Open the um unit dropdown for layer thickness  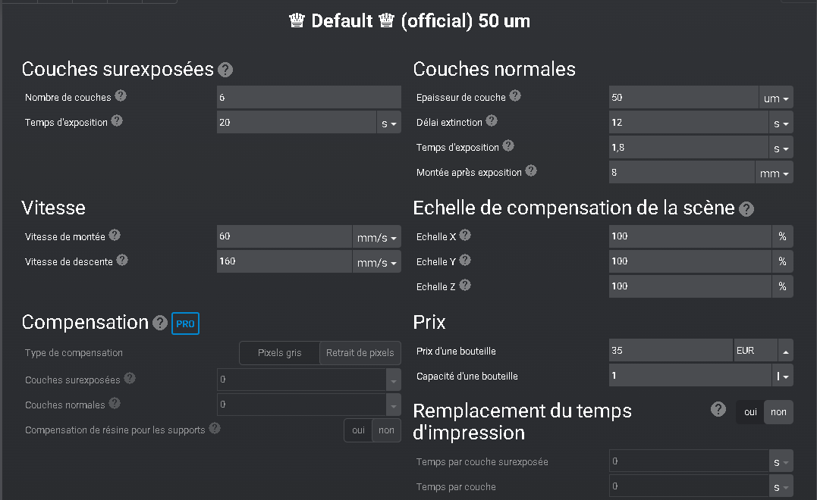[x=776, y=97]
